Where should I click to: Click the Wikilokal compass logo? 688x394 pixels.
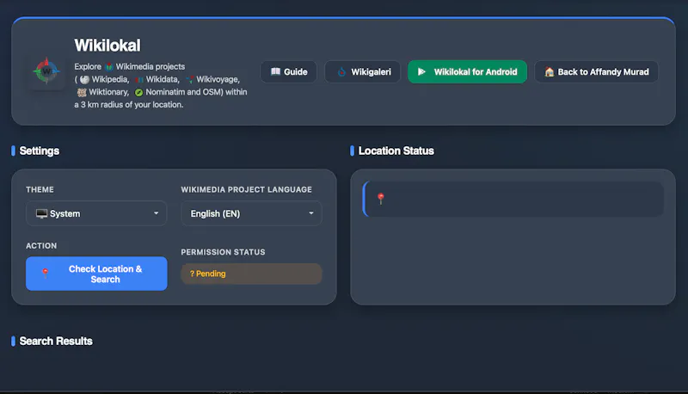click(x=46, y=71)
